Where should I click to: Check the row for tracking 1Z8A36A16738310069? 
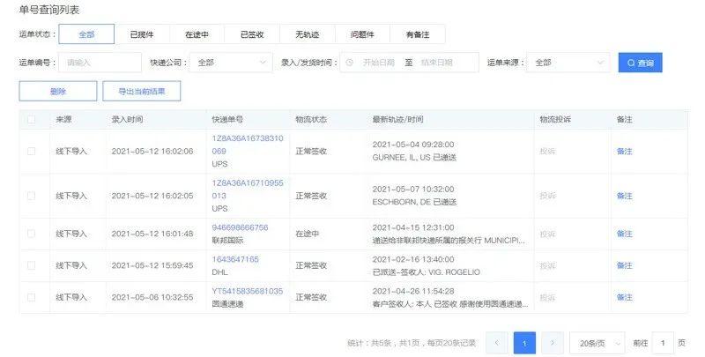point(31,151)
